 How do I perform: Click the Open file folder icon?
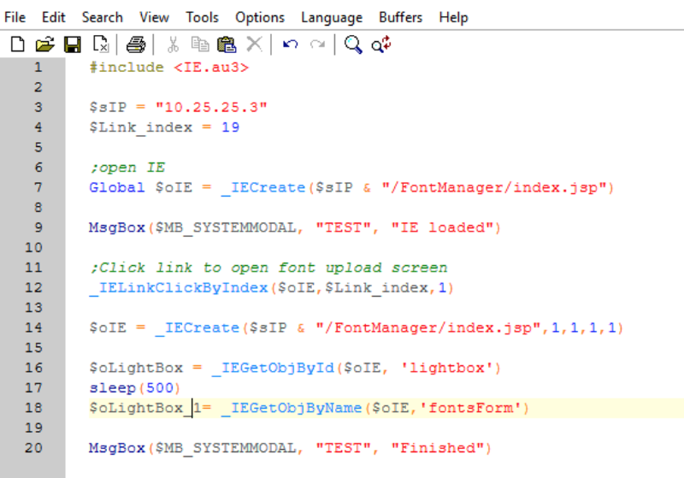tap(45, 44)
